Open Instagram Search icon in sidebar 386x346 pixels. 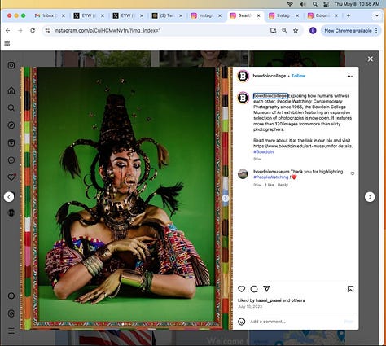point(11,107)
